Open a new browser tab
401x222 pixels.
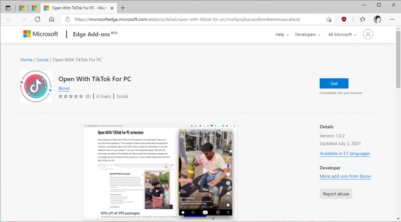123,8
